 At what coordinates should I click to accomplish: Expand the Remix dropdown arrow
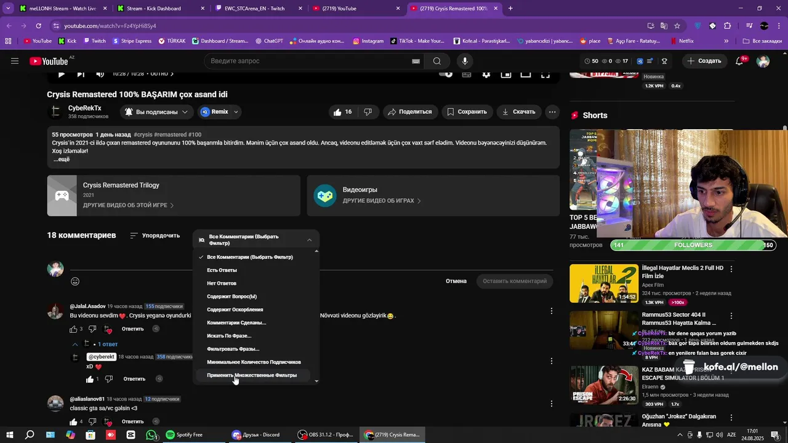[236, 111]
